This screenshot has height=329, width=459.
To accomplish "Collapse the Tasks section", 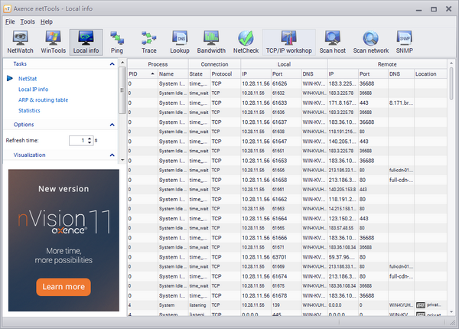I will [x=112, y=64].
